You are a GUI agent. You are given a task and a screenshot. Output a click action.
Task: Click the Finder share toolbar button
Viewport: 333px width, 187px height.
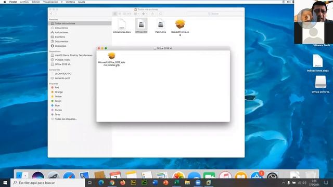coord(152,14)
